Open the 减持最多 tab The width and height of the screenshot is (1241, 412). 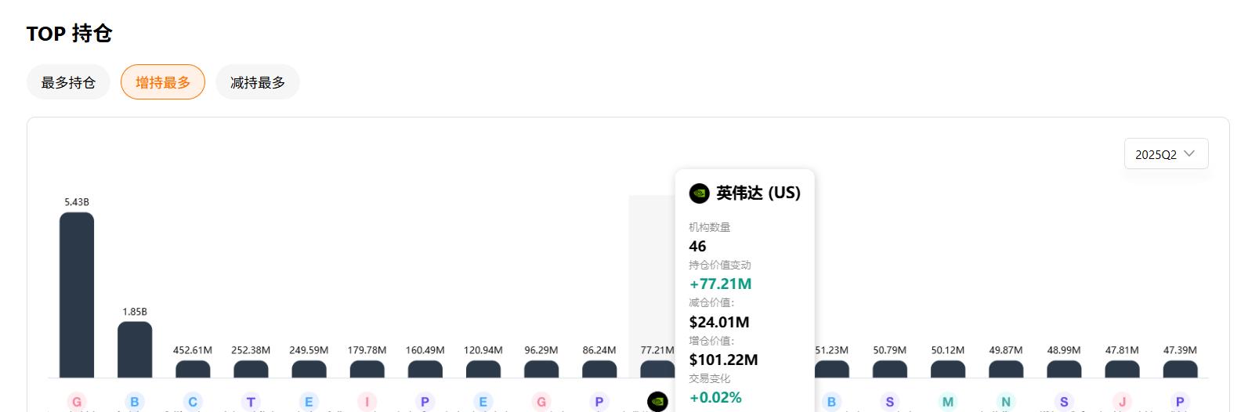click(x=258, y=82)
